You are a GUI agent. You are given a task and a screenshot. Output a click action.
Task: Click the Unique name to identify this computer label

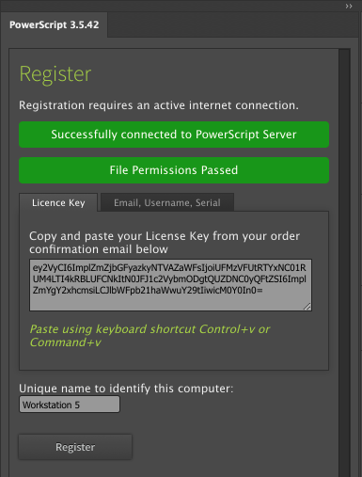[x=126, y=389]
